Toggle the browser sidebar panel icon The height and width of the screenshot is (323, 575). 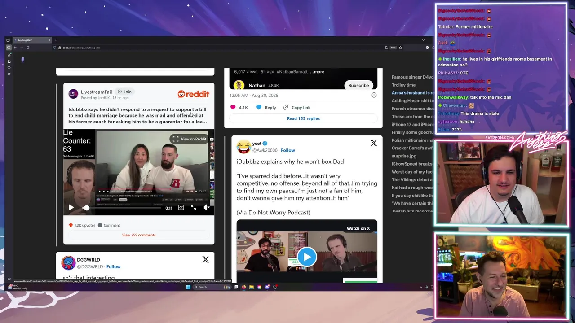(x=9, y=48)
